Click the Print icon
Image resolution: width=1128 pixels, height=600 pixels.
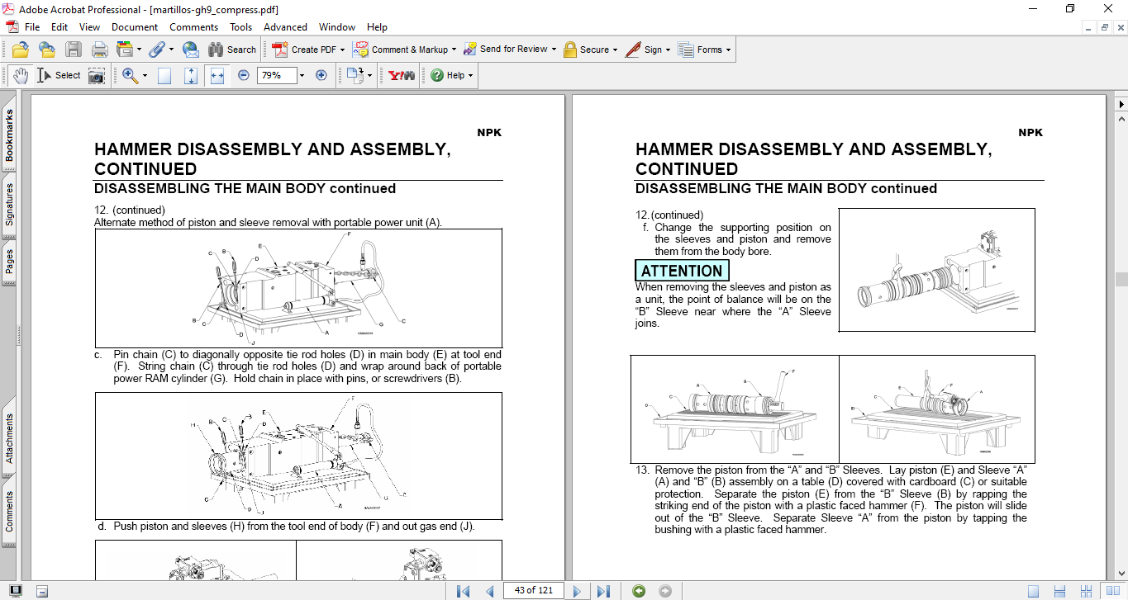99,49
